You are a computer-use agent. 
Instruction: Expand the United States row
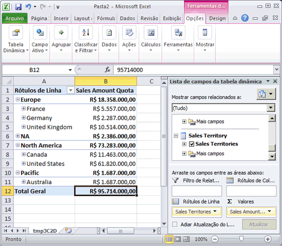(23, 163)
